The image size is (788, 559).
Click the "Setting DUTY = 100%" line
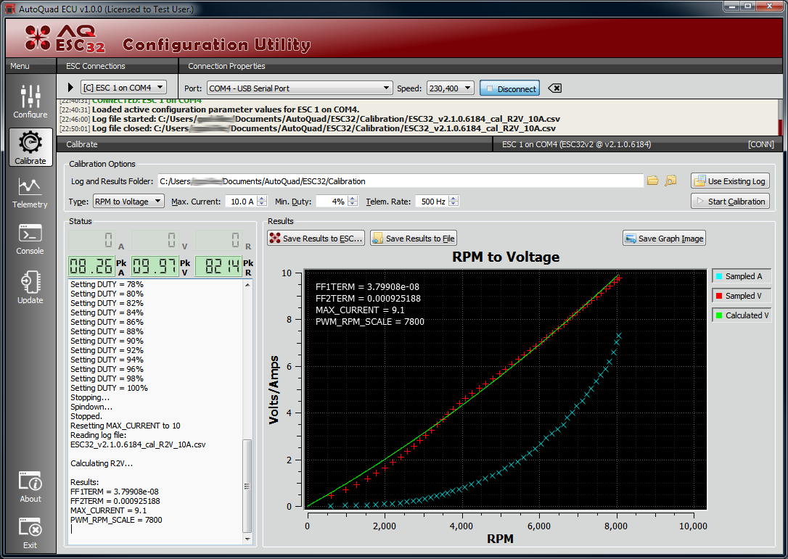click(x=109, y=388)
